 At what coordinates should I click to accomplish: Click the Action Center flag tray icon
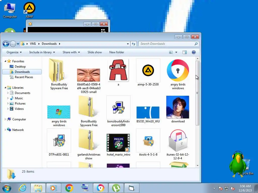tap(220, 188)
